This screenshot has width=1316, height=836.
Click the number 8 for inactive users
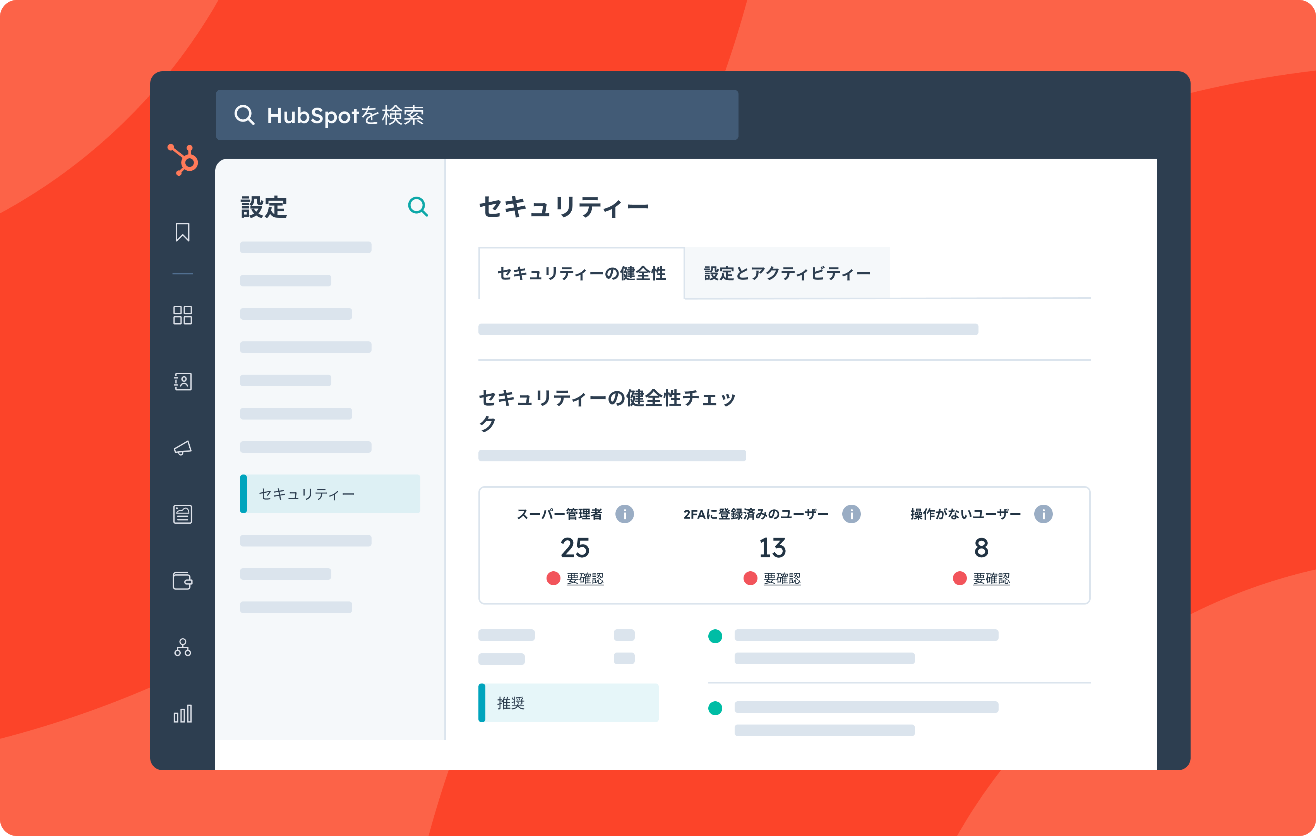pos(982,548)
